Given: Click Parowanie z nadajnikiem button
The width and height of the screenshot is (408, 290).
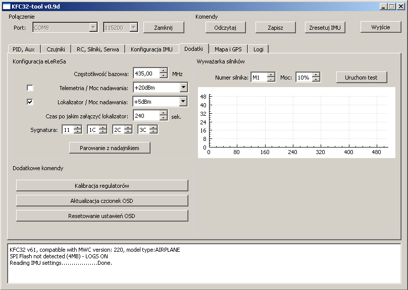Looking at the screenshot, I should pos(110,148).
